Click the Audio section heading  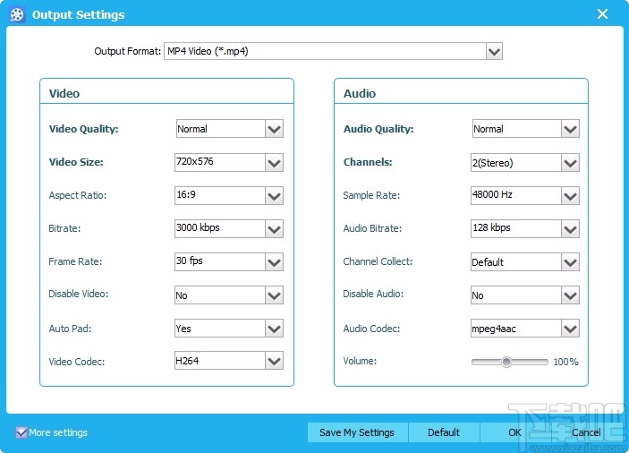[x=360, y=93]
